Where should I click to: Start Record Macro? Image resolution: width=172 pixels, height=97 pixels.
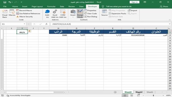pos(24,11)
